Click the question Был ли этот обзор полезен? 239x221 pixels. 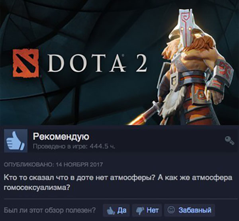[x=50, y=211]
